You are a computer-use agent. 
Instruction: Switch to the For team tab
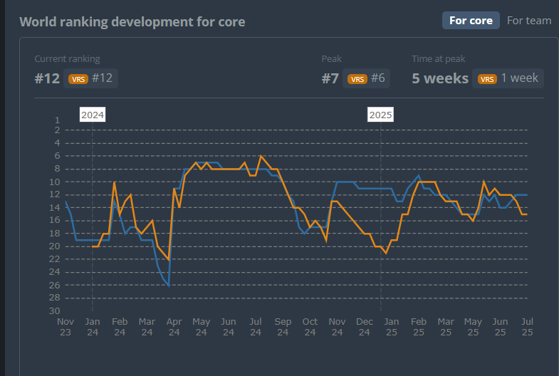tap(529, 21)
